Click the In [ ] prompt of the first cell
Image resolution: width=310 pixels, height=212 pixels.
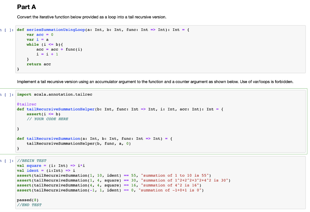(7, 30)
